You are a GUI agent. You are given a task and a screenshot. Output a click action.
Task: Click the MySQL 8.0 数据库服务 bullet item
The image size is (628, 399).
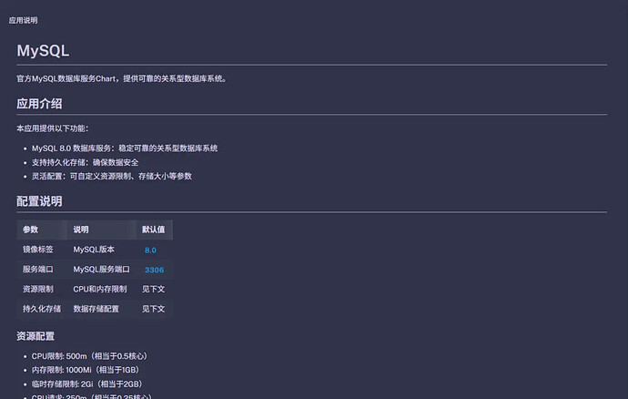[125, 148]
